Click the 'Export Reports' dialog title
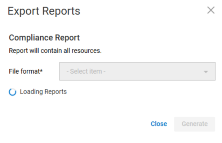The image size is (222, 143). [x=44, y=11]
